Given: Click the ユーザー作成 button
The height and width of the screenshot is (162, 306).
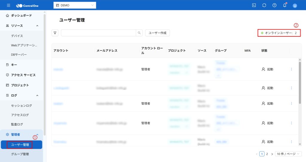Looking at the screenshot, I should point(157,33).
